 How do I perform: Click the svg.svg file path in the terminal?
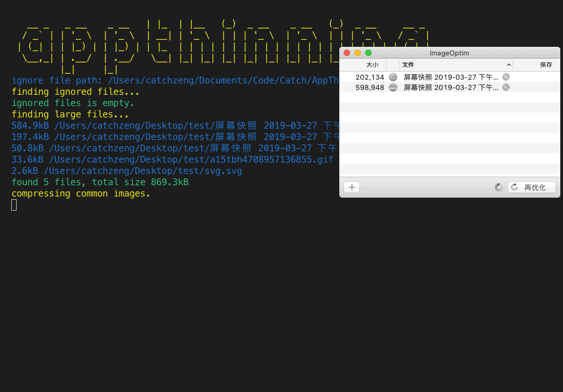[142, 171]
